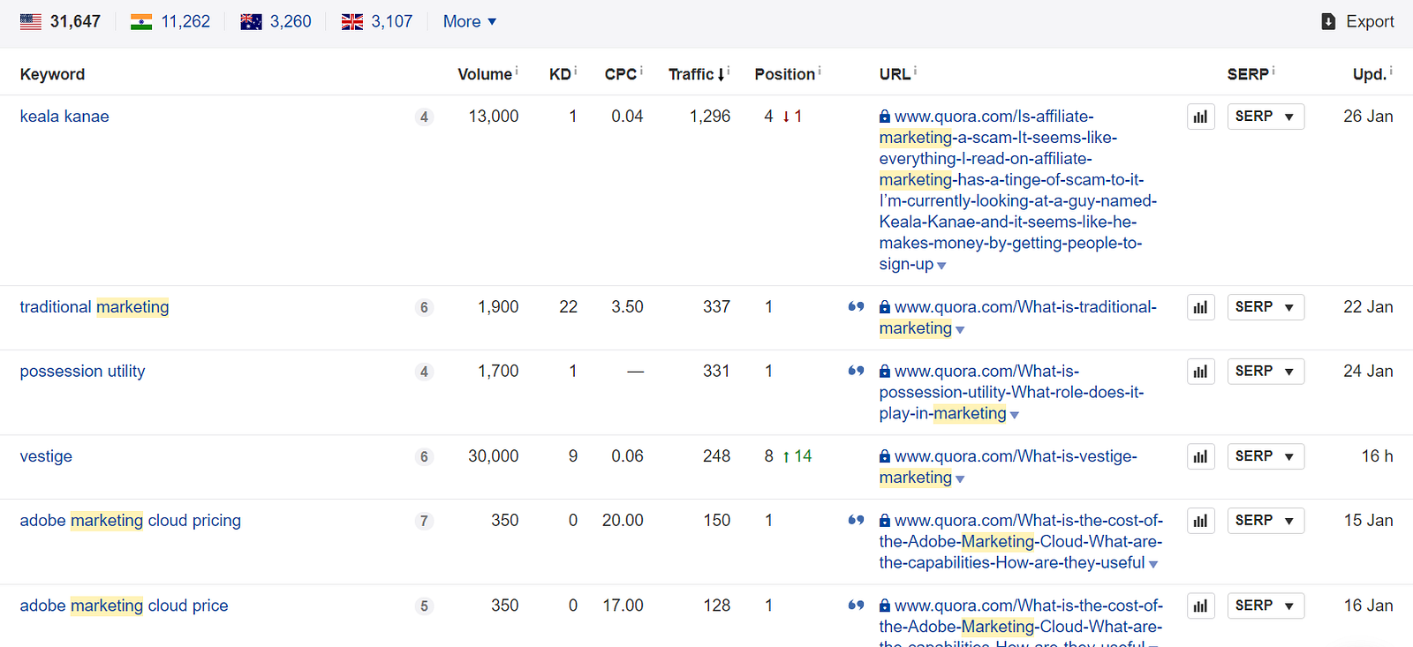Screen dimensions: 1413x647
Task: Click lock icon on vestige URL
Action: pyautogui.click(x=885, y=456)
